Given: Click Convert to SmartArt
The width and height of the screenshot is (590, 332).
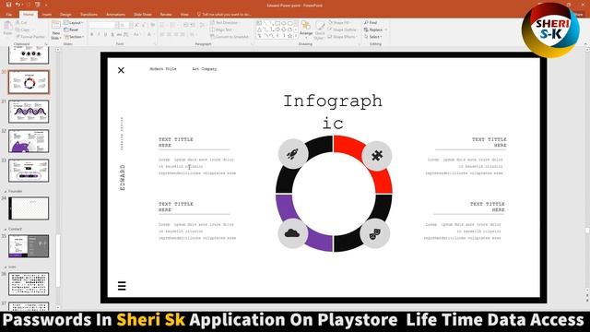Looking at the screenshot, I should pos(230,37).
